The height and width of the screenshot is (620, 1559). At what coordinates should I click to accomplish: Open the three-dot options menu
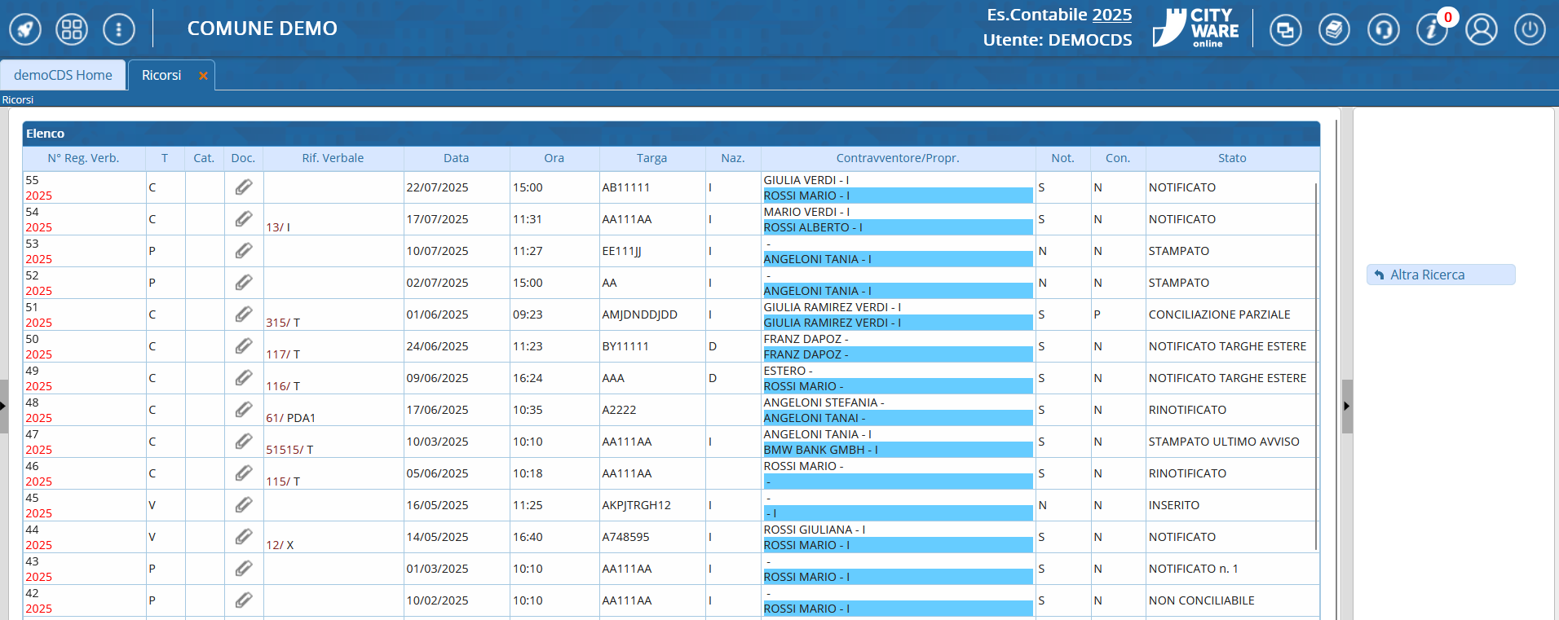(x=119, y=30)
